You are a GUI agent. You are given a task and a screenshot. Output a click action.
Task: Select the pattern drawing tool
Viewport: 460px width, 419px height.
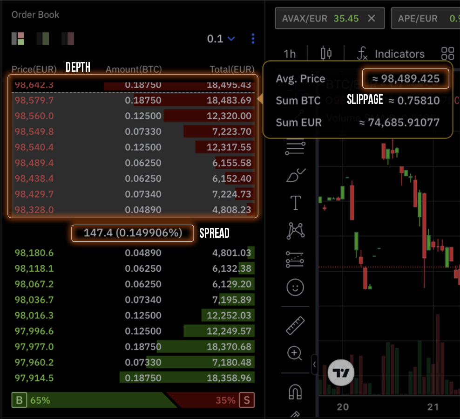295,230
